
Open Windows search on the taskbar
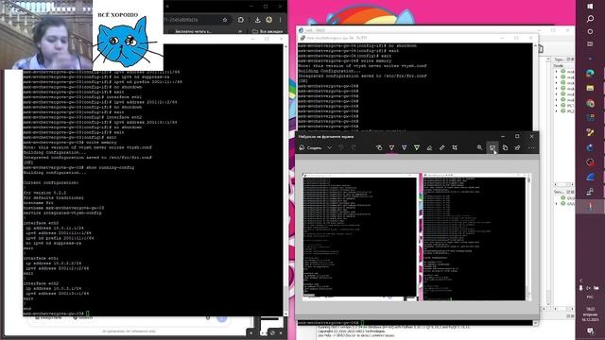590,19
